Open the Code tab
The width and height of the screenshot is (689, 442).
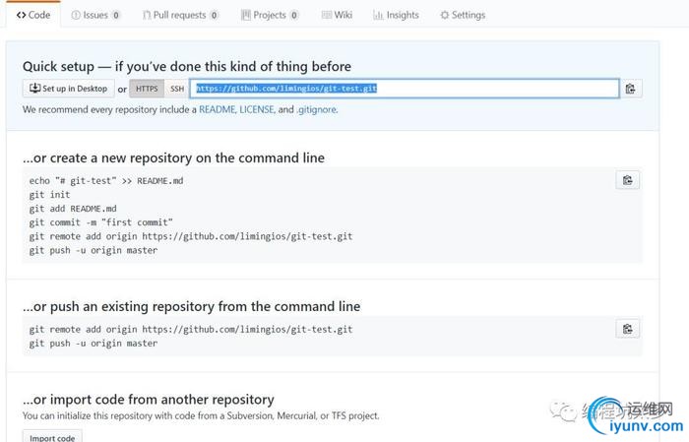[x=33, y=15]
